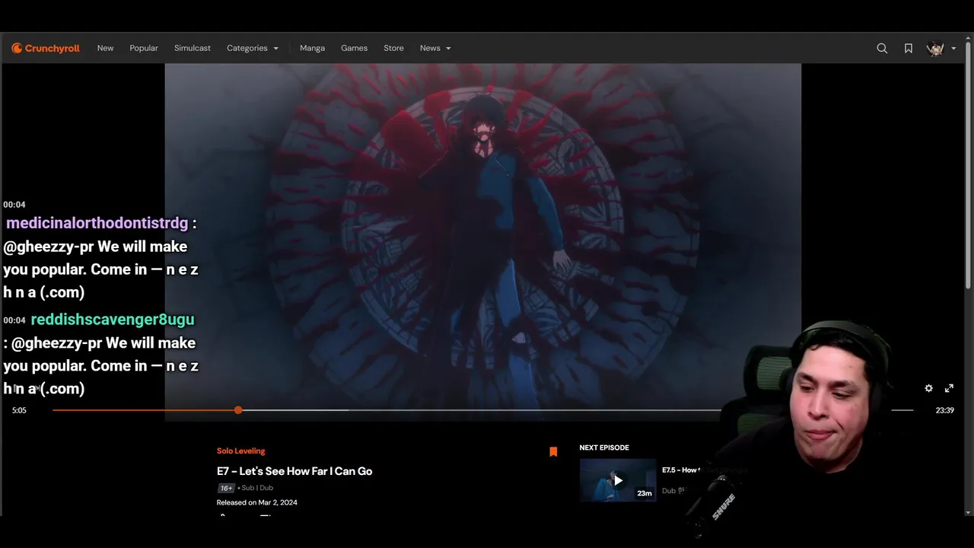
Task: Click the total duration 23:39 label
Action: click(944, 410)
